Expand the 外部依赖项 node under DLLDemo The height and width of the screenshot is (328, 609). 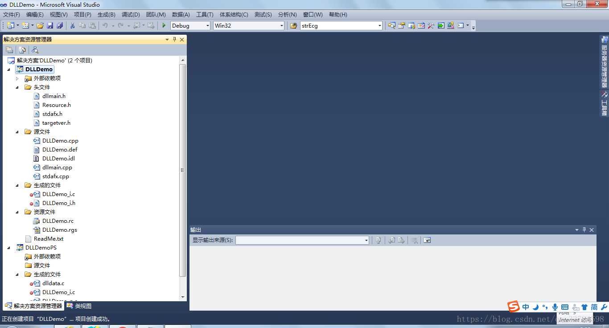point(17,78)
